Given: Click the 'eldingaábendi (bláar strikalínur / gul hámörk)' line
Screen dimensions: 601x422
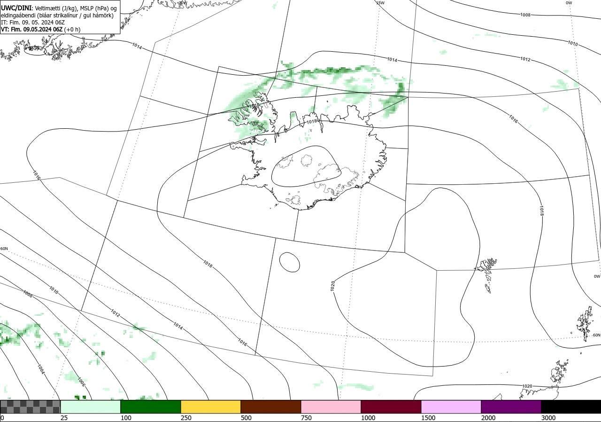Looking at the screenshot, I should (57, 16).
